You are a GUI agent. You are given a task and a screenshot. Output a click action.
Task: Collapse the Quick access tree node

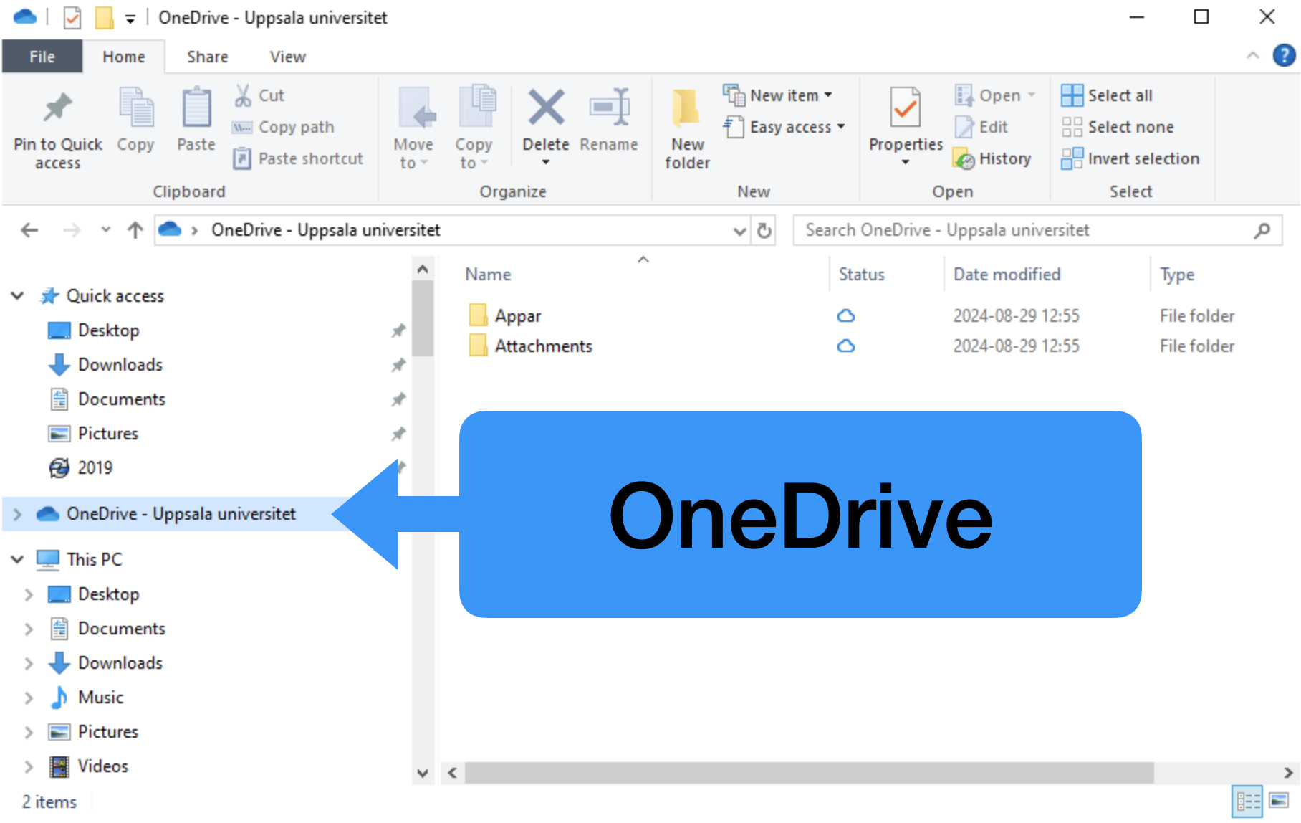coord(18,296)
